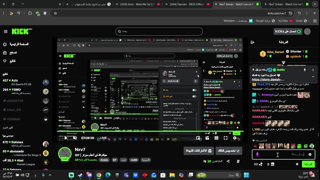Expand أظهر المزيد show more

8,128
